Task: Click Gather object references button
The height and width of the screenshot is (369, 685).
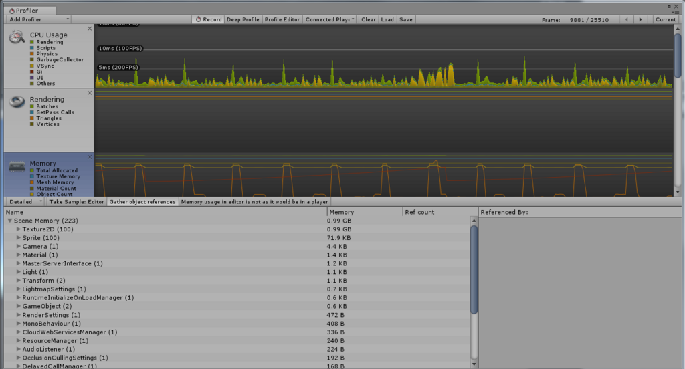Action: point(142,202)
